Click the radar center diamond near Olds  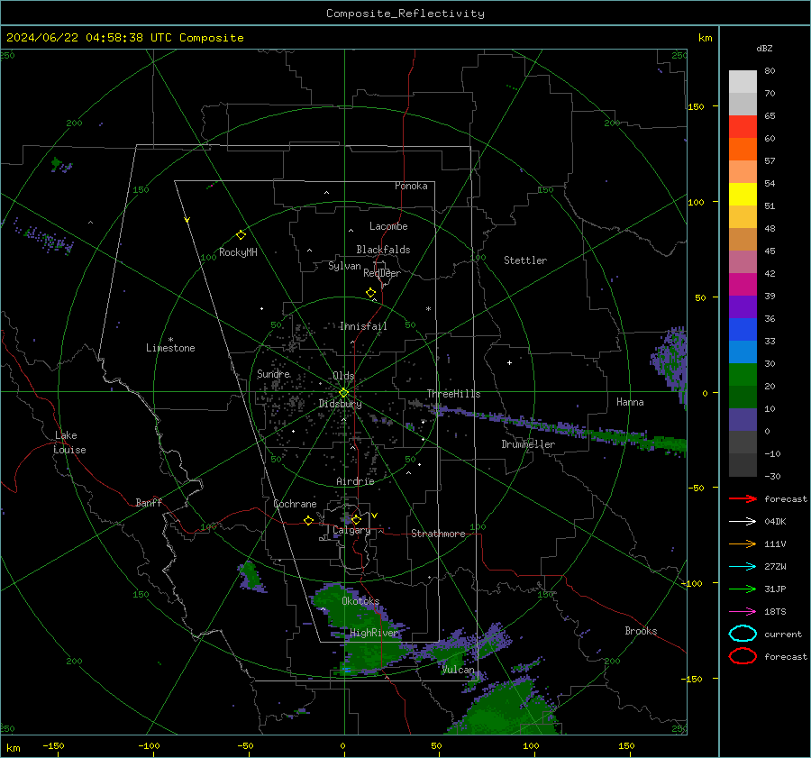343,393
